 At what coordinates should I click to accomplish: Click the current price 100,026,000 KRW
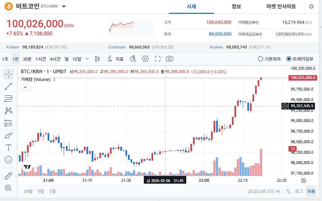40,24
